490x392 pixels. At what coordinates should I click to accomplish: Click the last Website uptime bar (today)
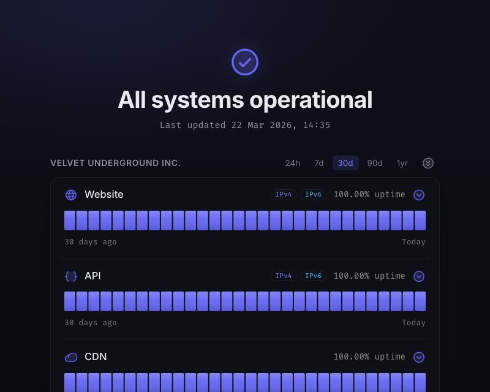[x=420, y=221]
